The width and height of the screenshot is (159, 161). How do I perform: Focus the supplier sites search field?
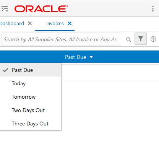click(x=61, y=39)
